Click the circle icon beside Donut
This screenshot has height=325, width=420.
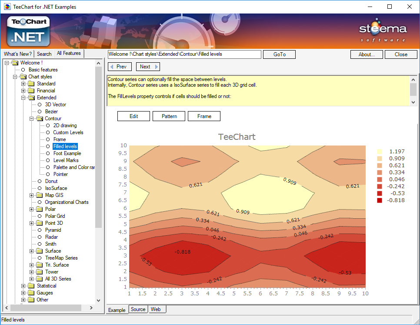(40, 181)
